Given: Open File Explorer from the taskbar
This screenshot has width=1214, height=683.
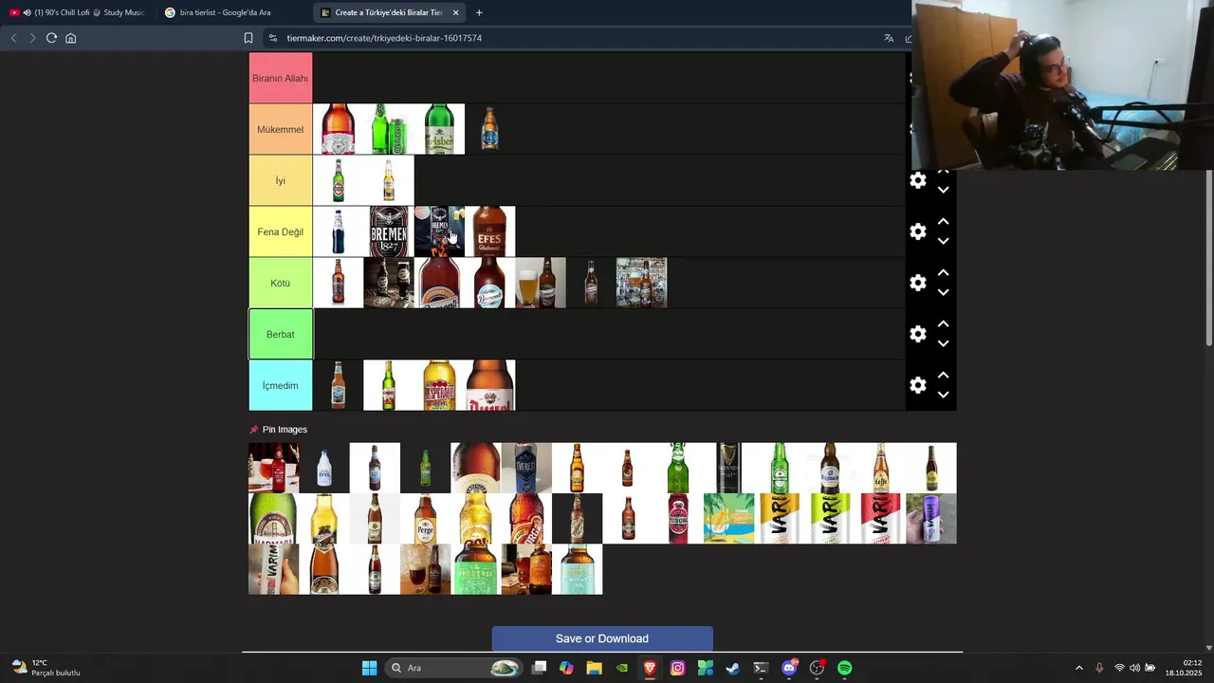Looking at the screenshot, I should pyautogui.click(x=594, y=668).
